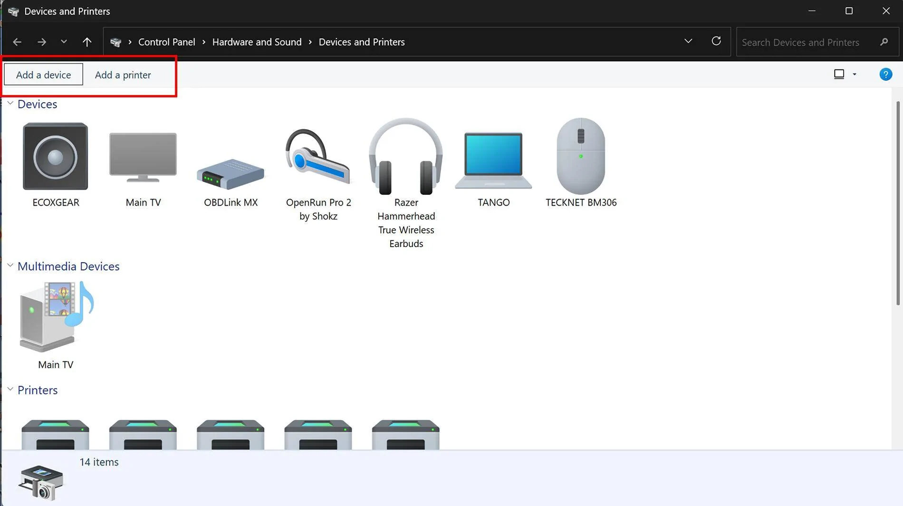Click the Search Devices and Printers field
This screenshot has width=903, height=506.
[x=808, y=42]
